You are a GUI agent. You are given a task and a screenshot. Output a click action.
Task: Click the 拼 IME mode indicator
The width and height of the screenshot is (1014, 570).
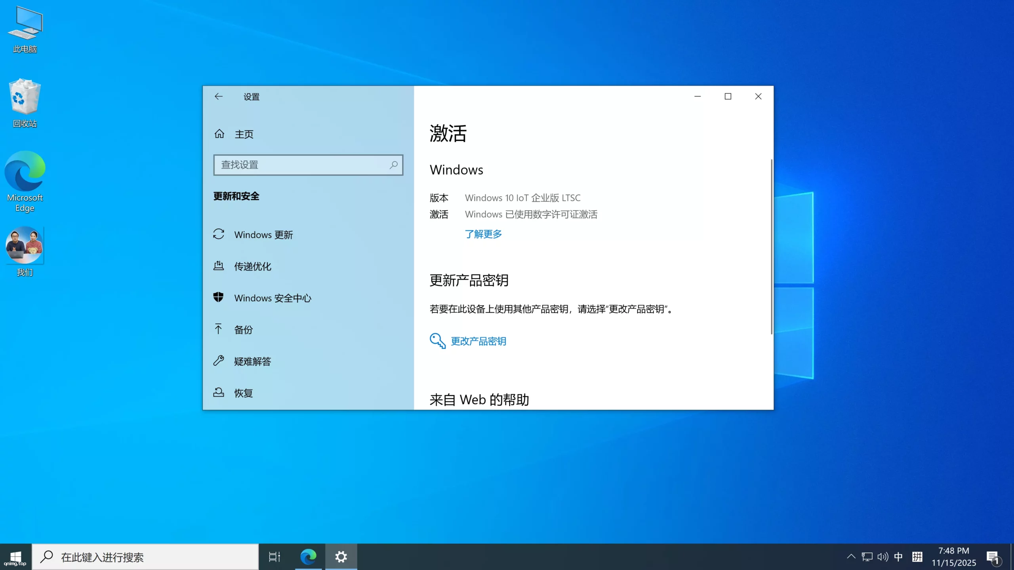pyautogui.click(x=917, y=557)
